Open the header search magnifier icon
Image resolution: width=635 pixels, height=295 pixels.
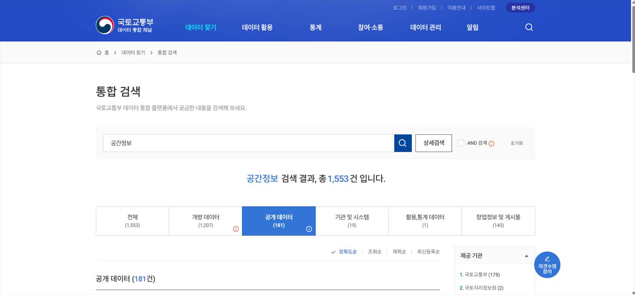pos(529,27)
